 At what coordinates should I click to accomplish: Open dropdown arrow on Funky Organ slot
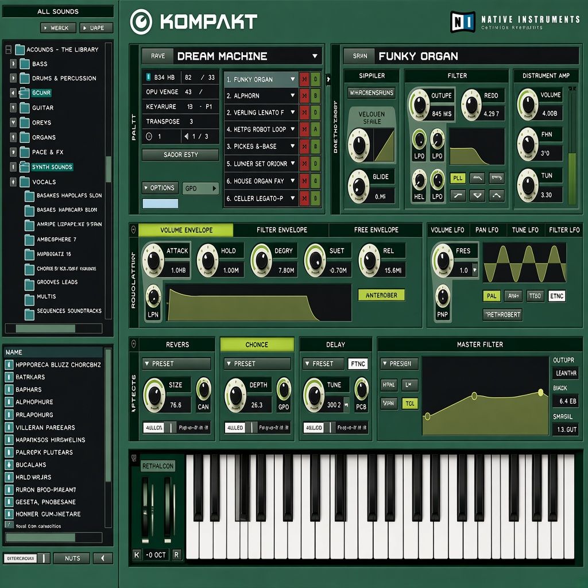point(292,79)
